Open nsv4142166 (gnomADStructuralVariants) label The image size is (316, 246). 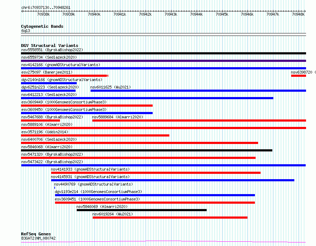click(61, 65)
